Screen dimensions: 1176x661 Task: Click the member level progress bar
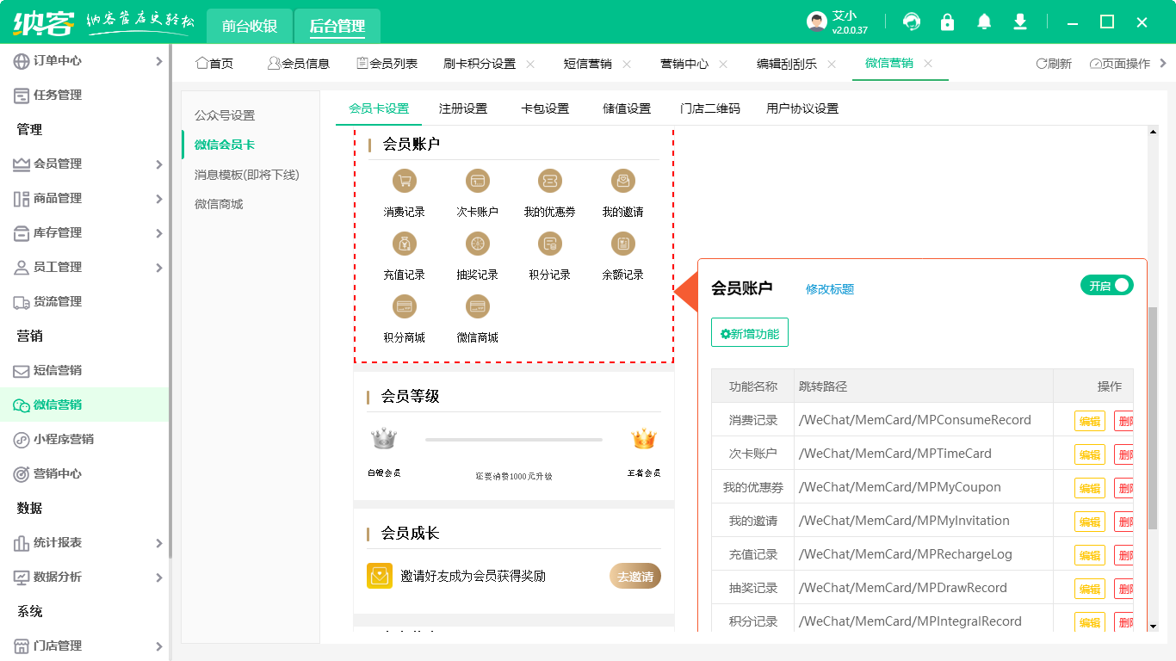coord(514,439)
